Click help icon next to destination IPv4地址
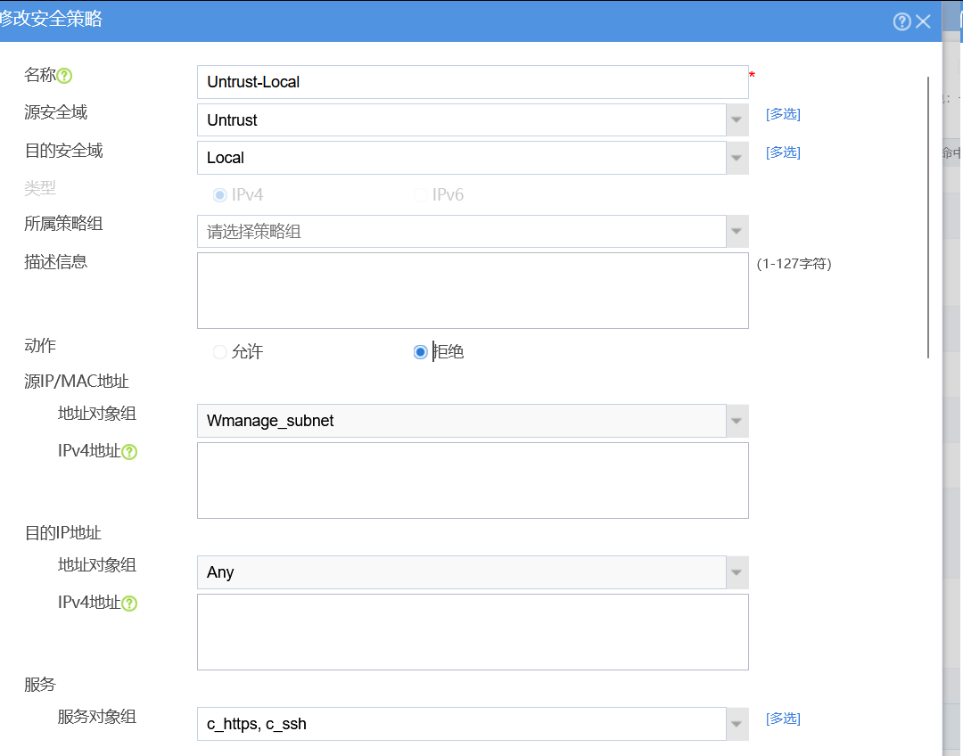This screenshot has width=963, height=756. pyautogui.click(x=129, y=604)
